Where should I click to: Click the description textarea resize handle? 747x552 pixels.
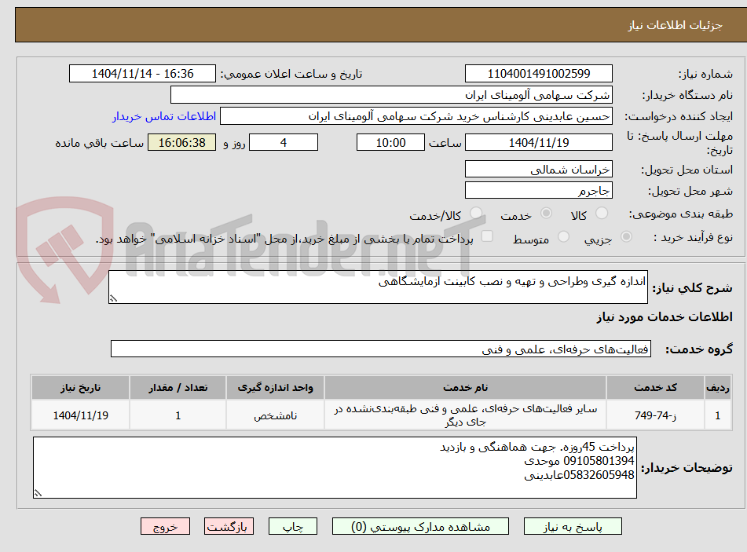click(x=113, y=298)
